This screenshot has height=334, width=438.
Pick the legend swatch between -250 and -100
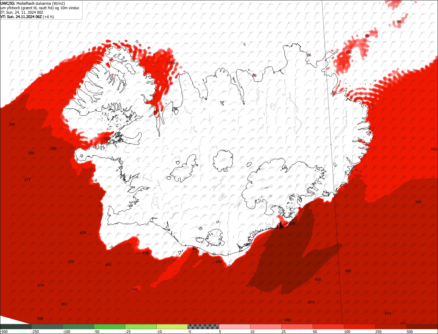(47, 326)
